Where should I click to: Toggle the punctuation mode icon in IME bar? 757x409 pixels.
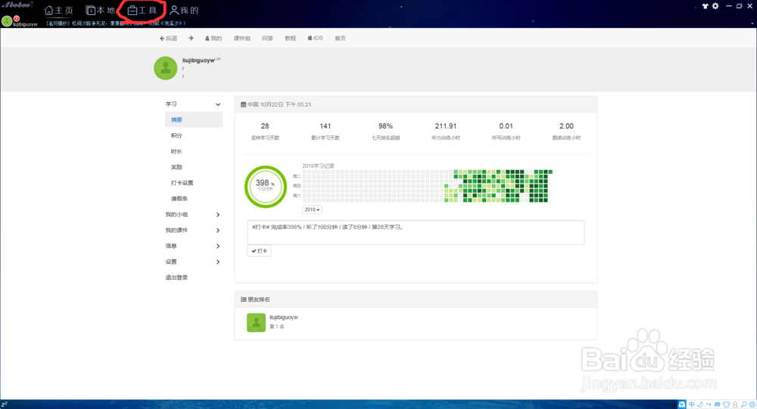pos(709,404)
